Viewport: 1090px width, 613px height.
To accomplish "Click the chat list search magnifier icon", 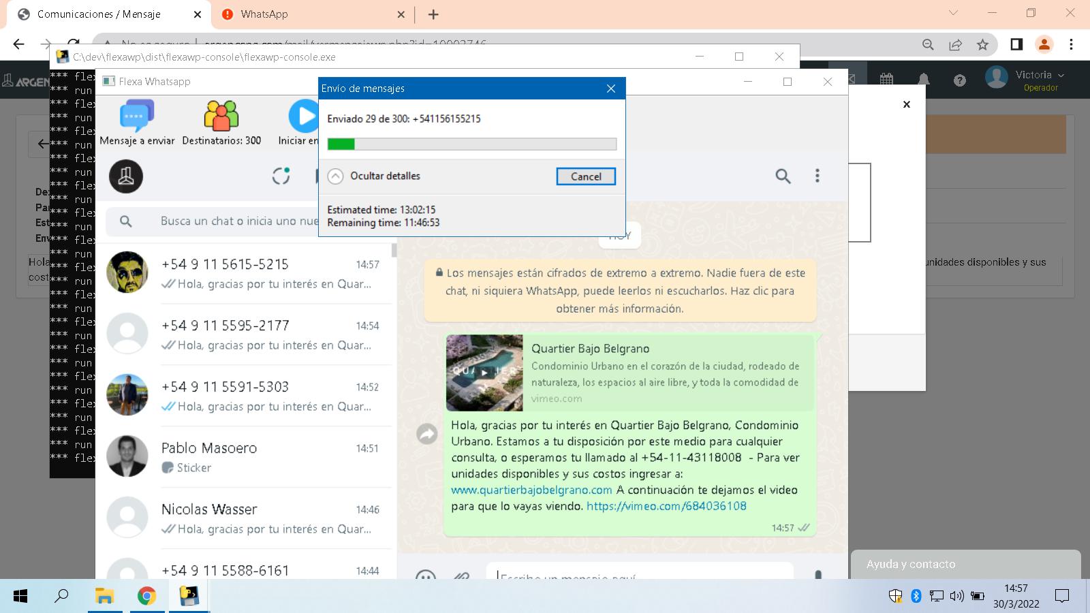I will tap(126, 221).
